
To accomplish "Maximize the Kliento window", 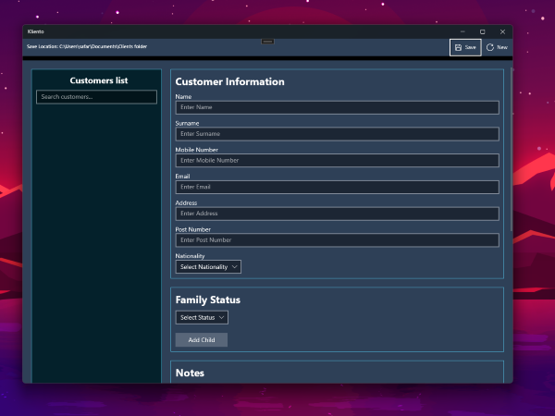I will pyautogui.click(x=482, y=31).
